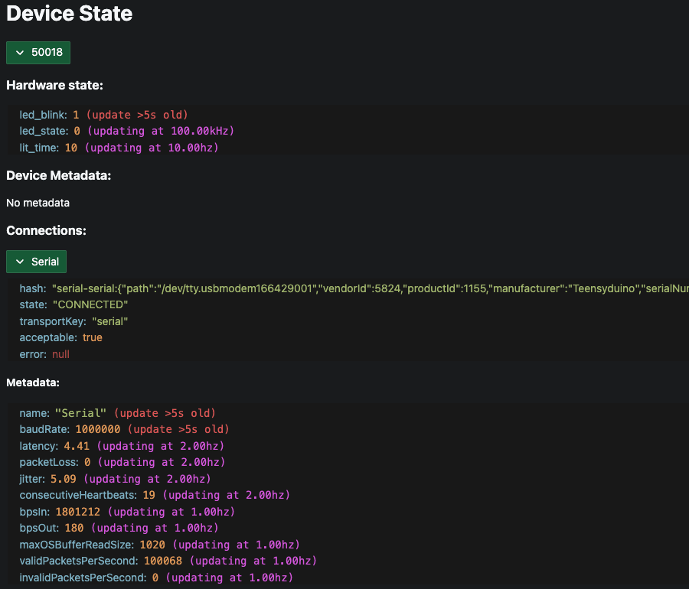Click the transportKey "serial" value
This screenshot has height=589, width=689.
coord(109,321)
